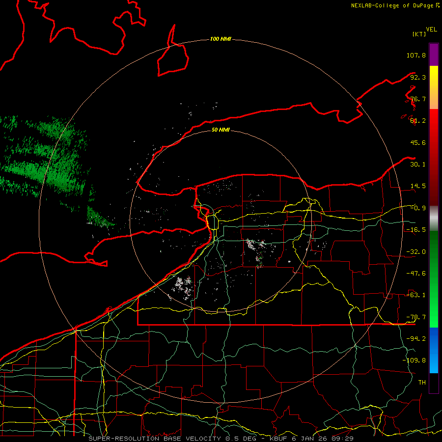Screen dimensions: 442x442
Task: Click the blue segment of velocity color bar
Action: coord(434,350)
